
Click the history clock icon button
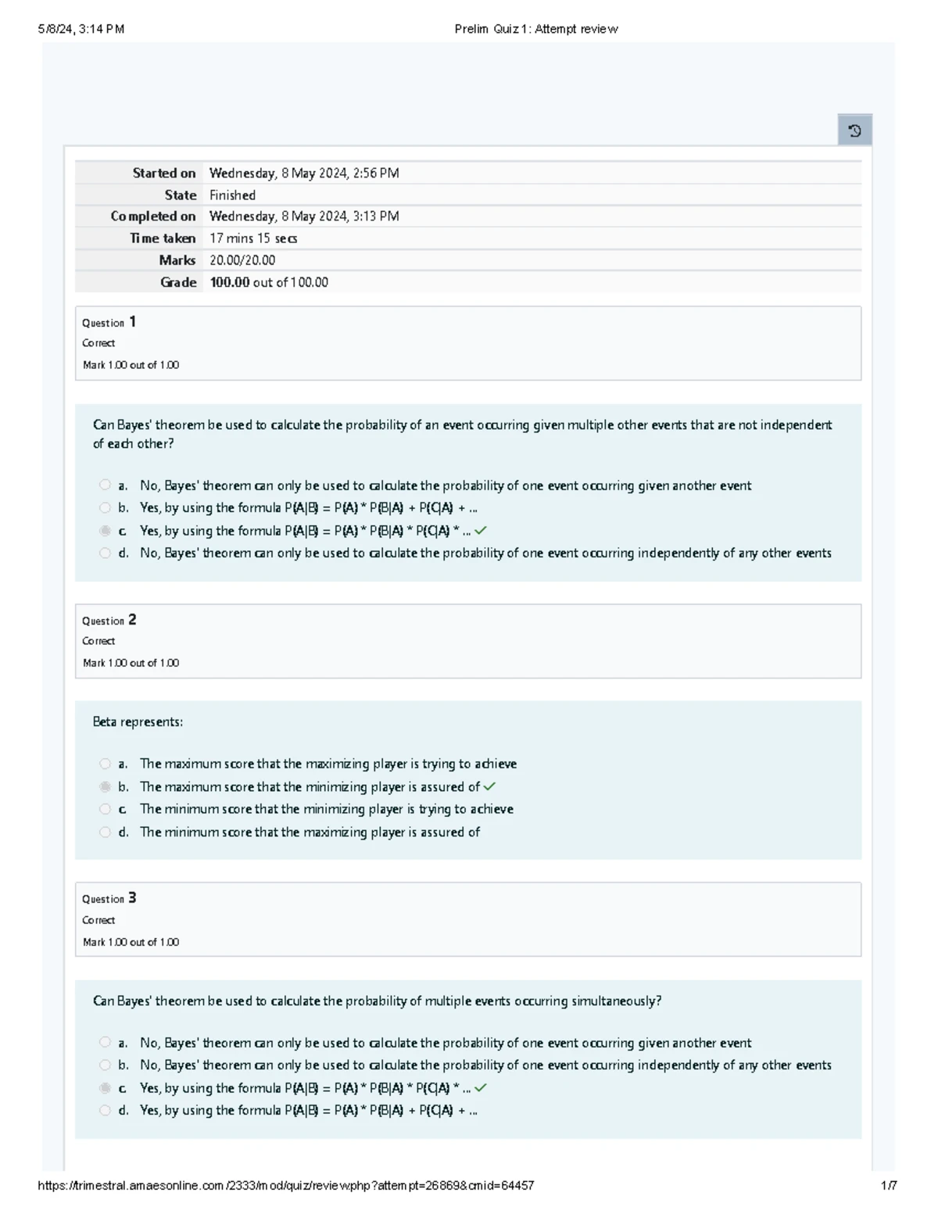(854, 131)
